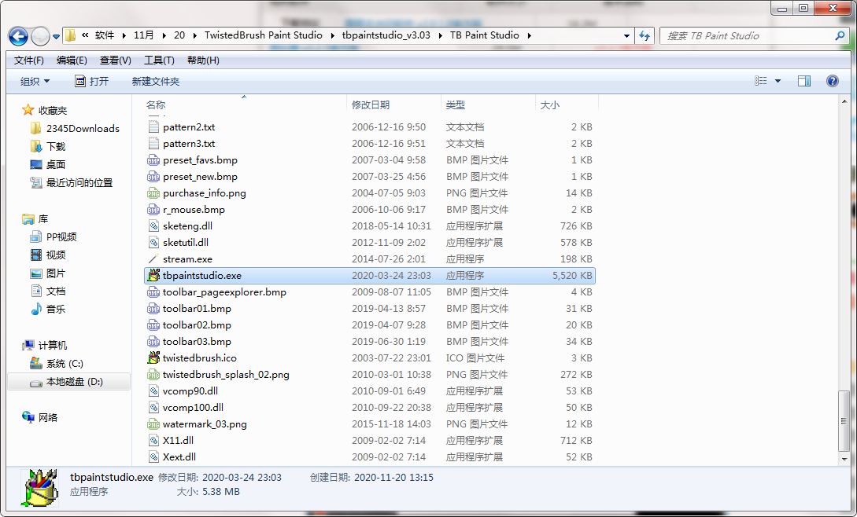Open the 组织 dropdown menu
The height and width of the screenshot is (517, 857).
tap(35, 82)
